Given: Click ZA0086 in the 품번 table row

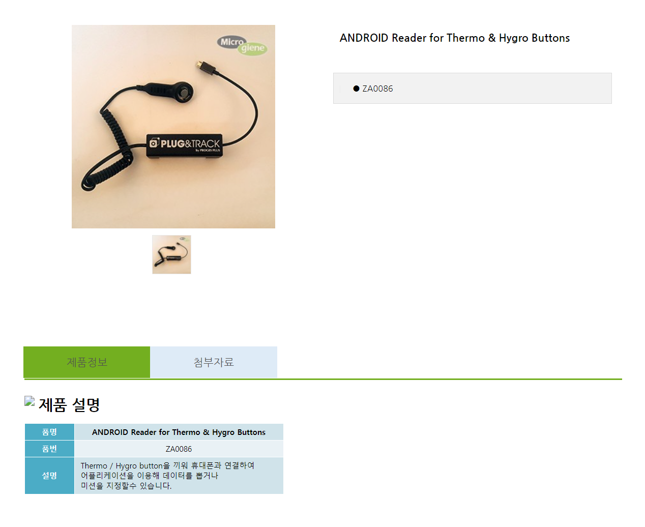Looking at the screenshot, I should [179, 449].
